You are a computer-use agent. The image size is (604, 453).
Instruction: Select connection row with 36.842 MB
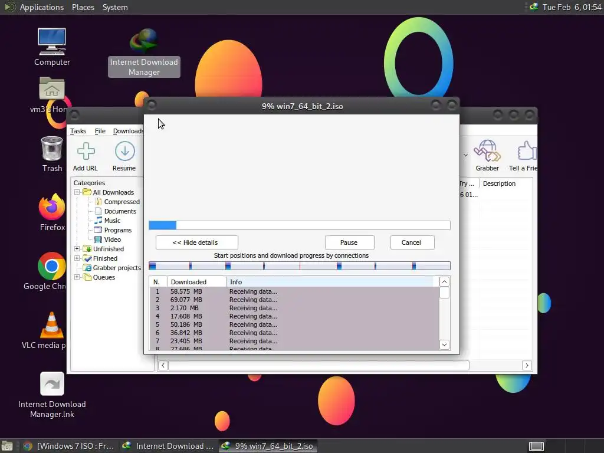coord(294,333)
